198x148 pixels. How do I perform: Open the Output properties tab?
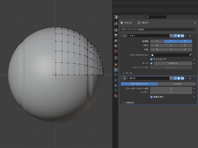[116, 36]
